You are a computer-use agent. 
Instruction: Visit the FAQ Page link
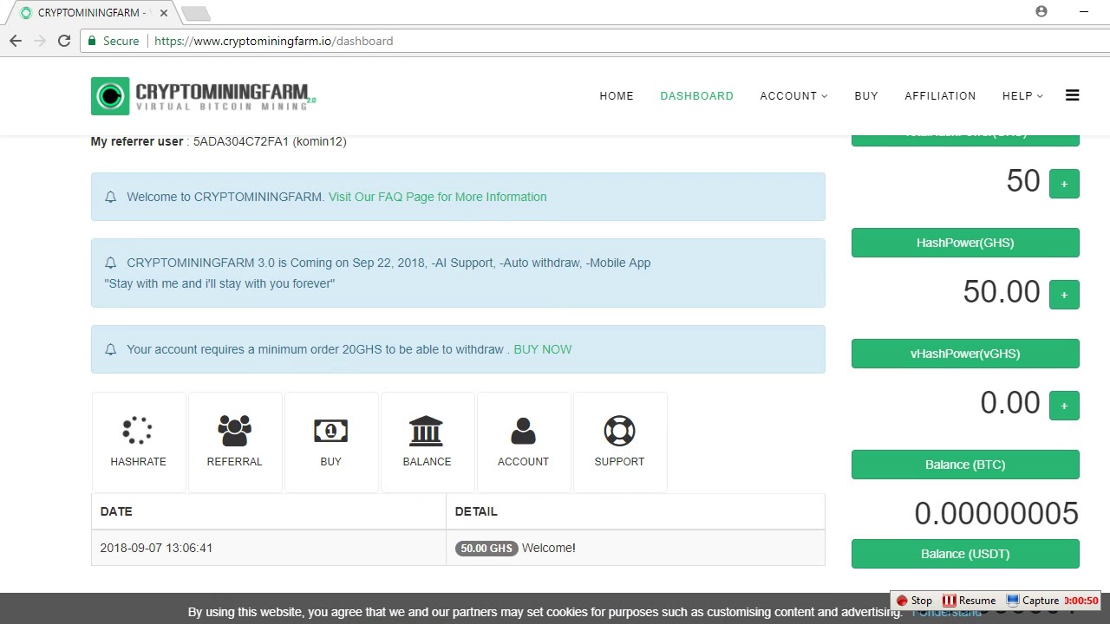tap(437, 197)
